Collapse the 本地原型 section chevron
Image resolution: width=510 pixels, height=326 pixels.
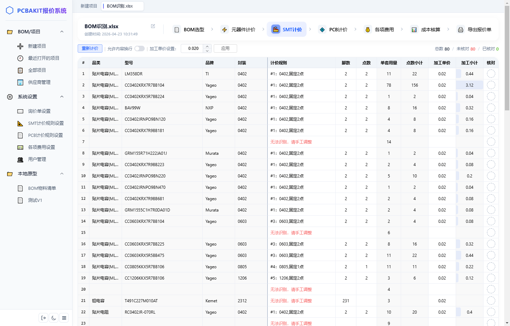point(62,174)
